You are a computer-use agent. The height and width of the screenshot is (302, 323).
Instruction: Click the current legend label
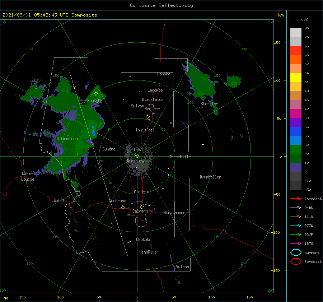(312, 252)
